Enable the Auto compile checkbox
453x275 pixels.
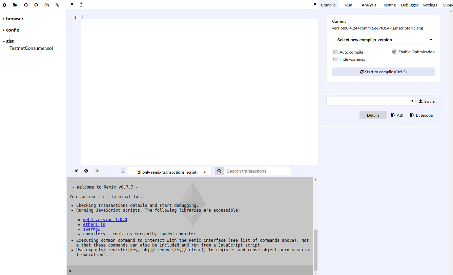335,52
